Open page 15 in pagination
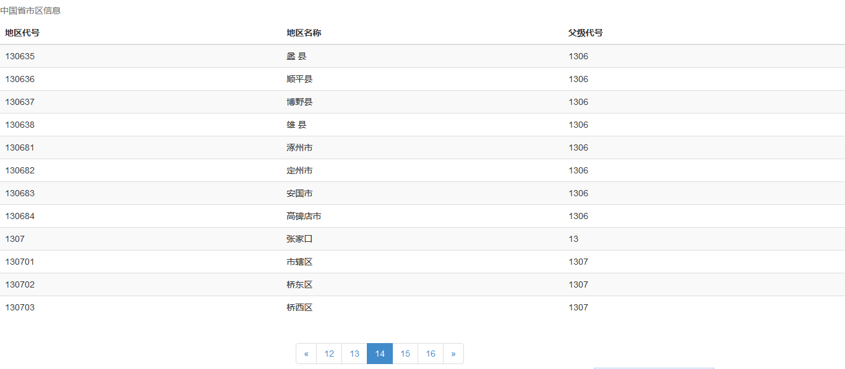 coord(405,354)
